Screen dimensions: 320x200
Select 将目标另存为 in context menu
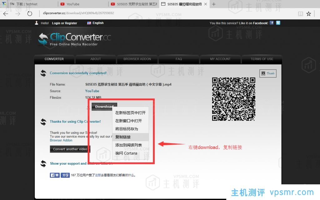pyautogui.click(x=130, y=129)
